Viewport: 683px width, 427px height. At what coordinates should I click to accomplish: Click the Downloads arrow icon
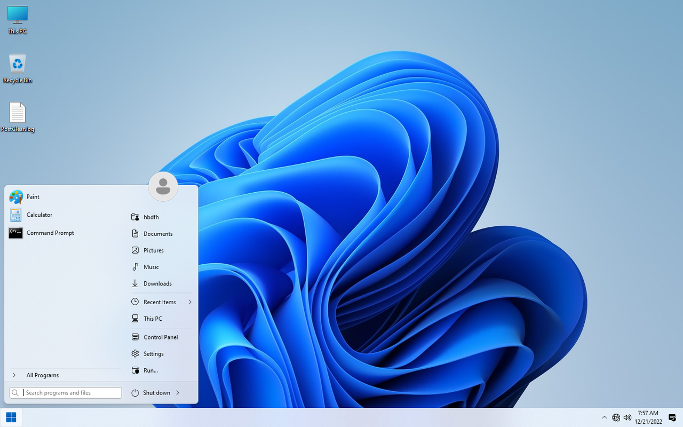point(135,283)
